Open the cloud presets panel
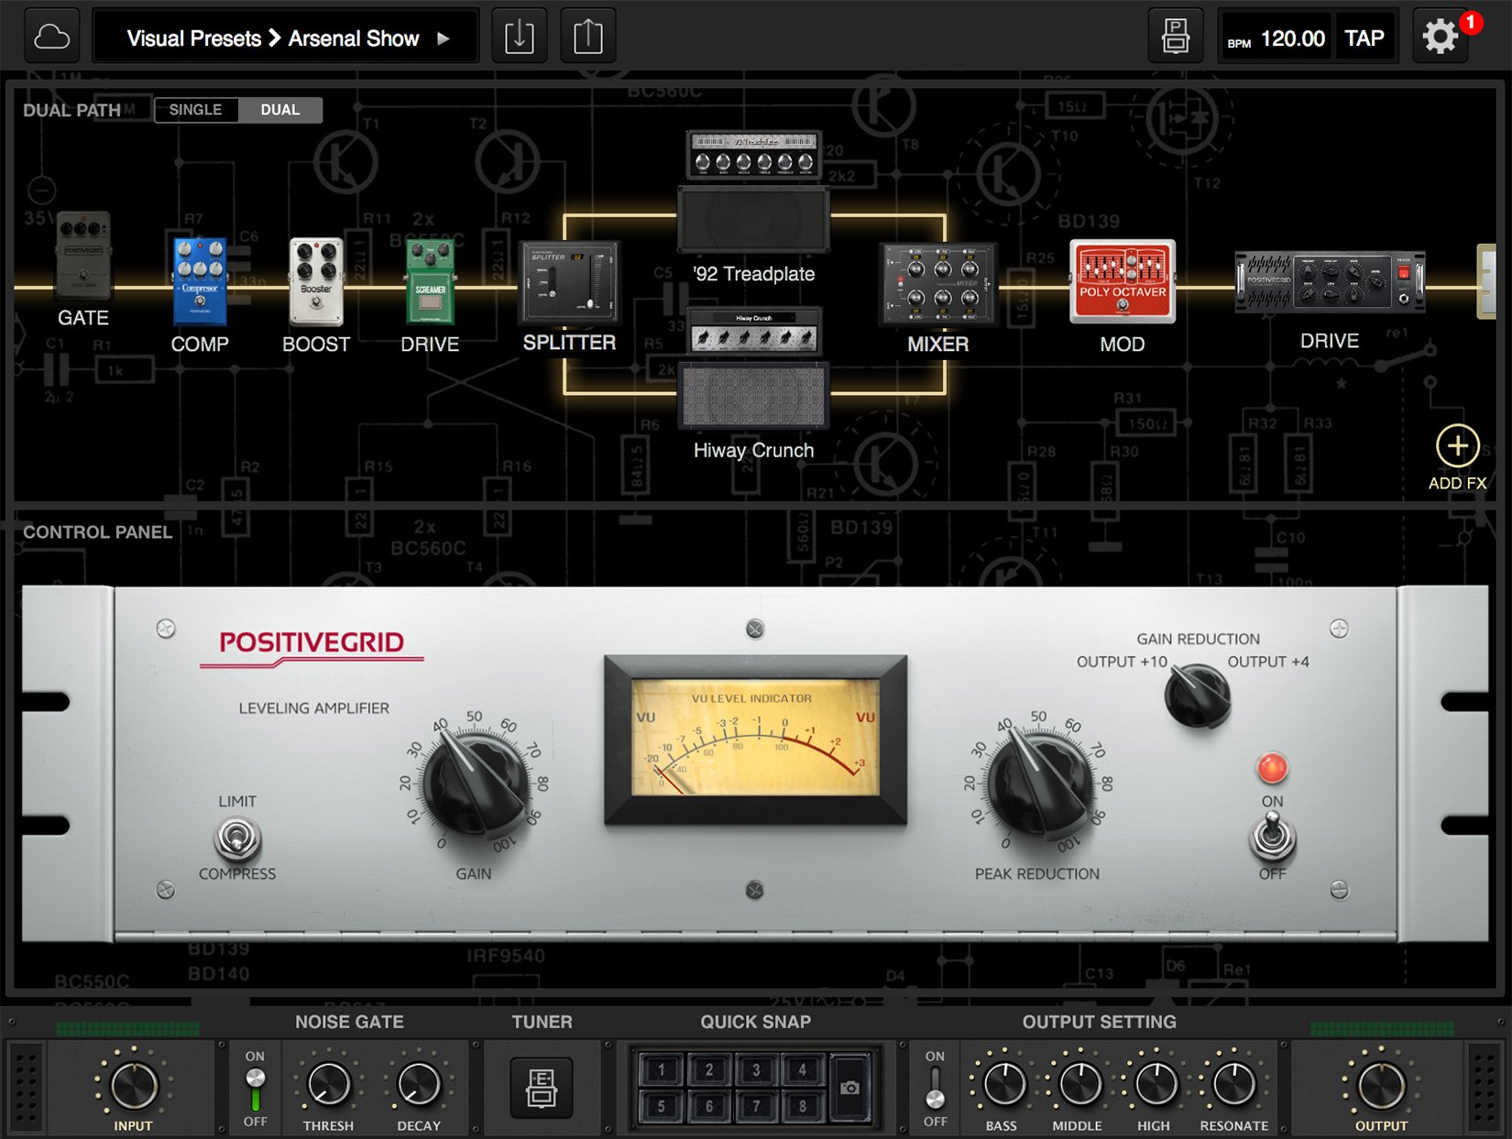Viewport: 1512px width, 1139px height. pos(51,36)
